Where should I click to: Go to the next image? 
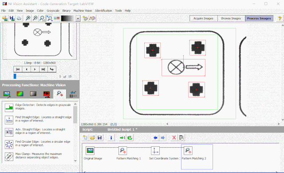(35, 69)
